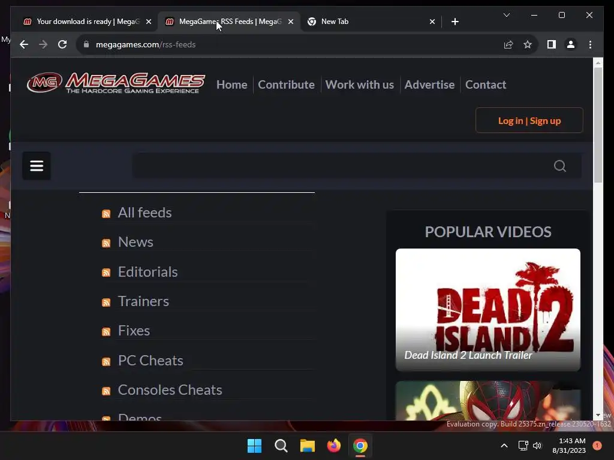The image size is (614, 460).
Task: Go to Home in site navigation
Action: point(232,84)
